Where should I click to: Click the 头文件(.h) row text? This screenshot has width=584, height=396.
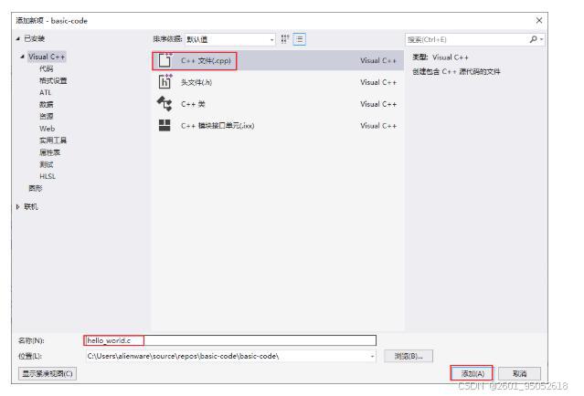[196, 82]
